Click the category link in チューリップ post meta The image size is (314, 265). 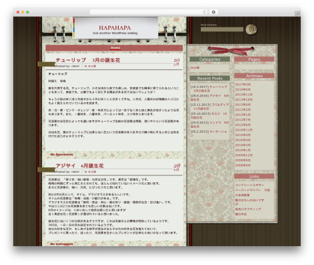[92, 66]
